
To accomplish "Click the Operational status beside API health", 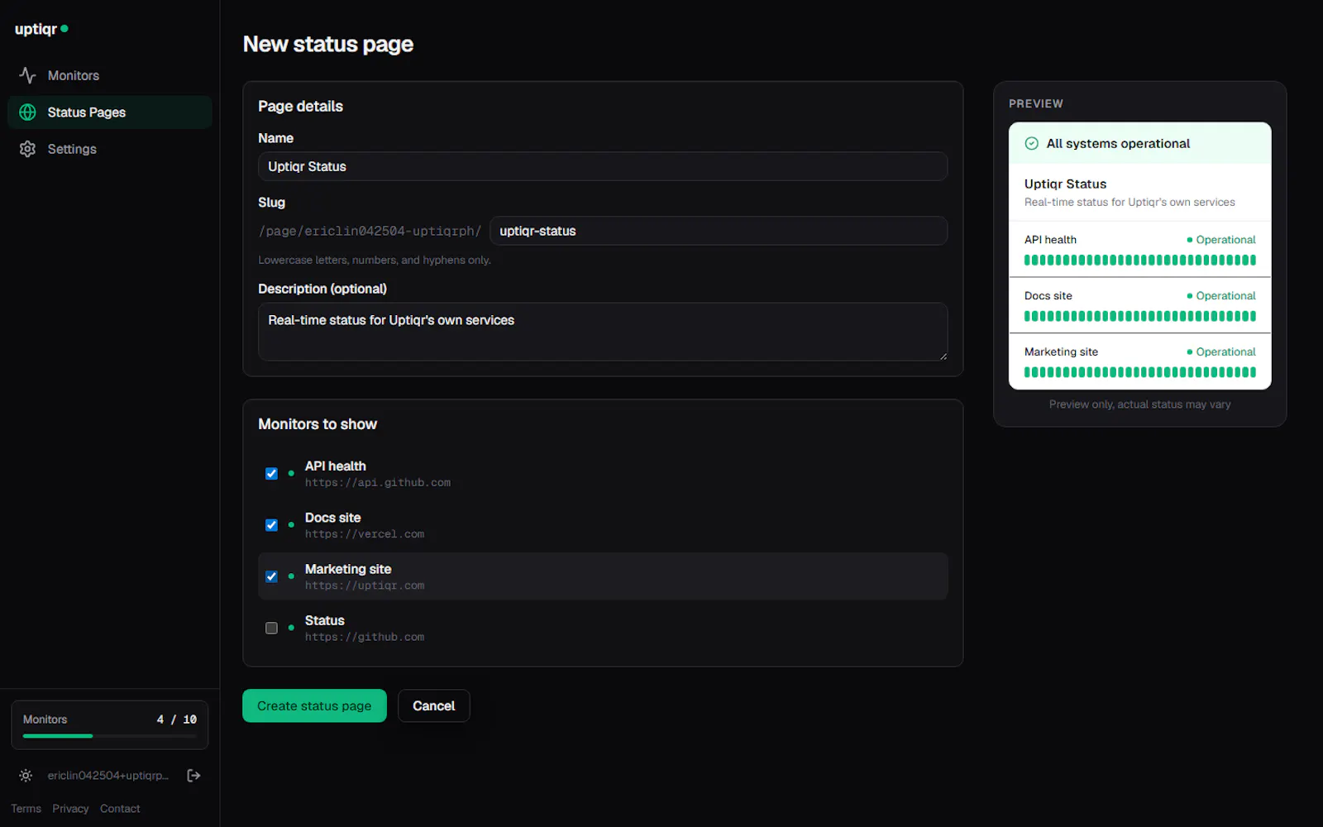I will point(1221,240).
